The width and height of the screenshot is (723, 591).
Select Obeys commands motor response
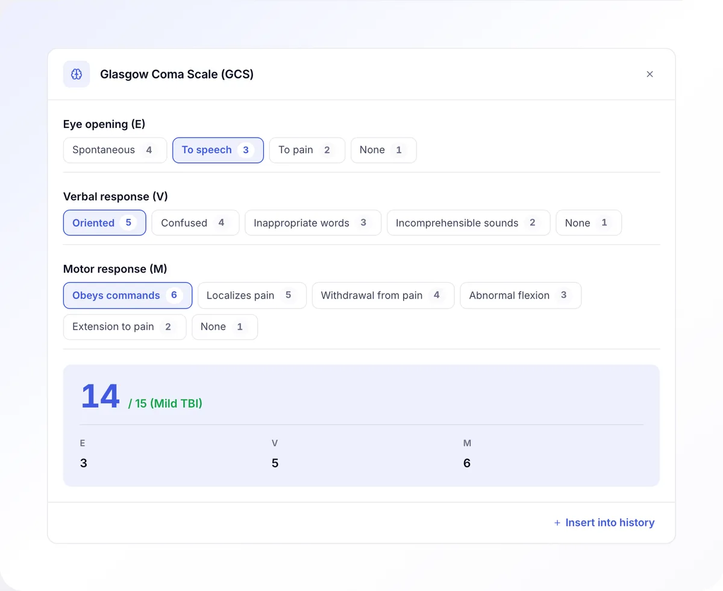128,295
